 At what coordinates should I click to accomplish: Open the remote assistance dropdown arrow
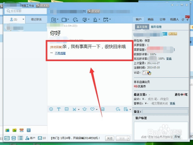click(x=89, y=19)
